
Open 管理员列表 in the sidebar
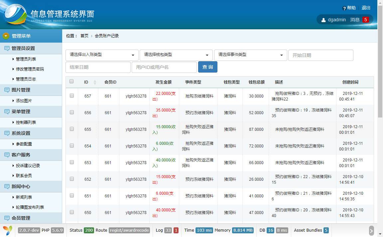(x=26, y=59)
